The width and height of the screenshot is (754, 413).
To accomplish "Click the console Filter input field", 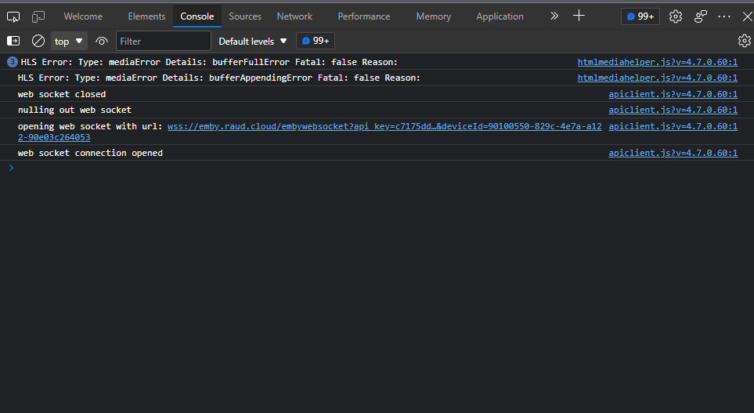I will coord(164,41).
